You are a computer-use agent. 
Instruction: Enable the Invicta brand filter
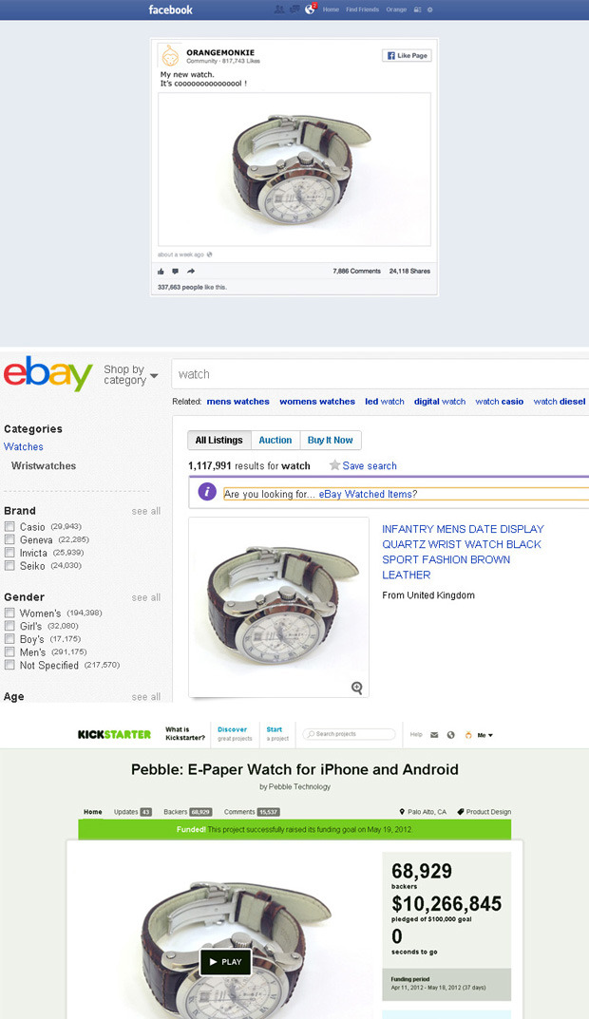click(x=9, y=553)
